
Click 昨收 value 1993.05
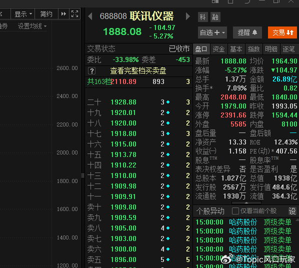284,106
